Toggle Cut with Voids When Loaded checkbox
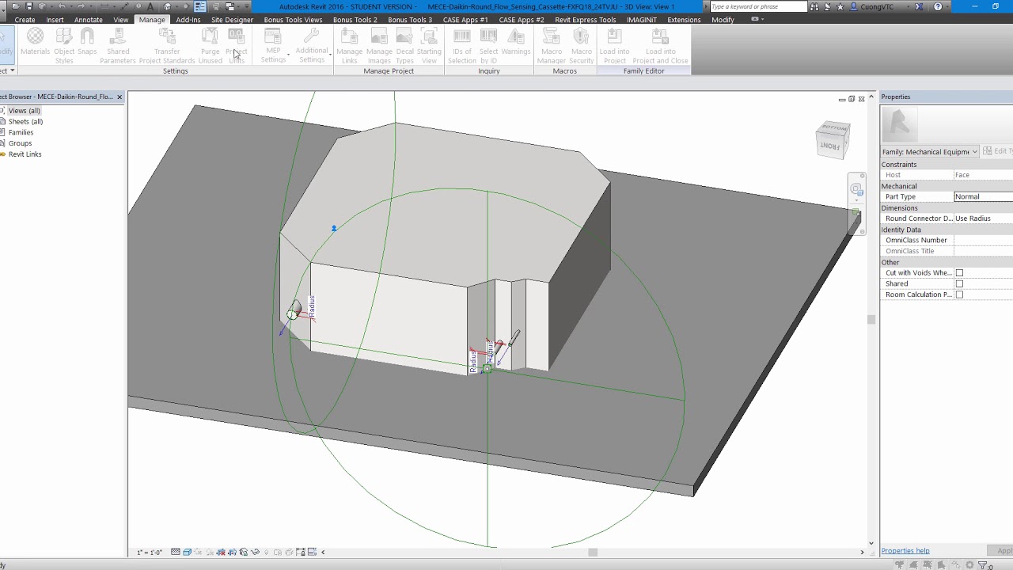 959,273
